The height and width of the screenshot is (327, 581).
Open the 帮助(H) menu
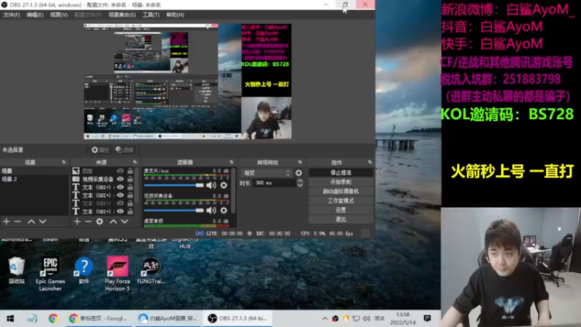[x=175, y=15]
